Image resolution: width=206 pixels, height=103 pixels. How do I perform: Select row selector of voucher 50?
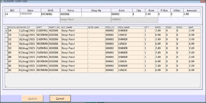point(6,48)
